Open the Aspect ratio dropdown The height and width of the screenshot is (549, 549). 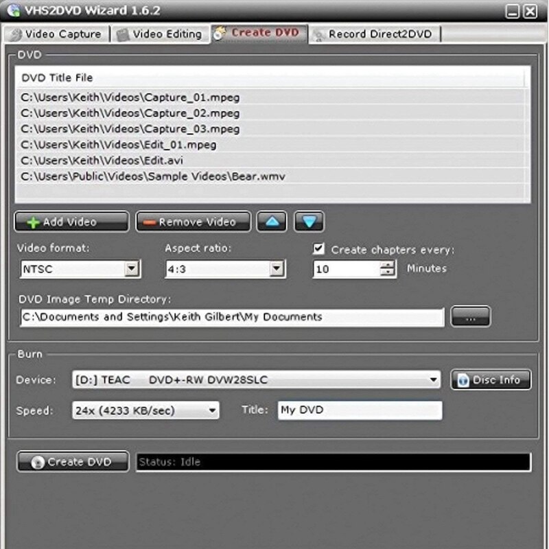(x=277, y=268)
